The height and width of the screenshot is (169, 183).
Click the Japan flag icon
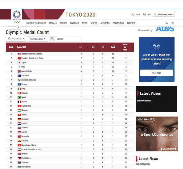pyautogui.click(x=19, y=63)
